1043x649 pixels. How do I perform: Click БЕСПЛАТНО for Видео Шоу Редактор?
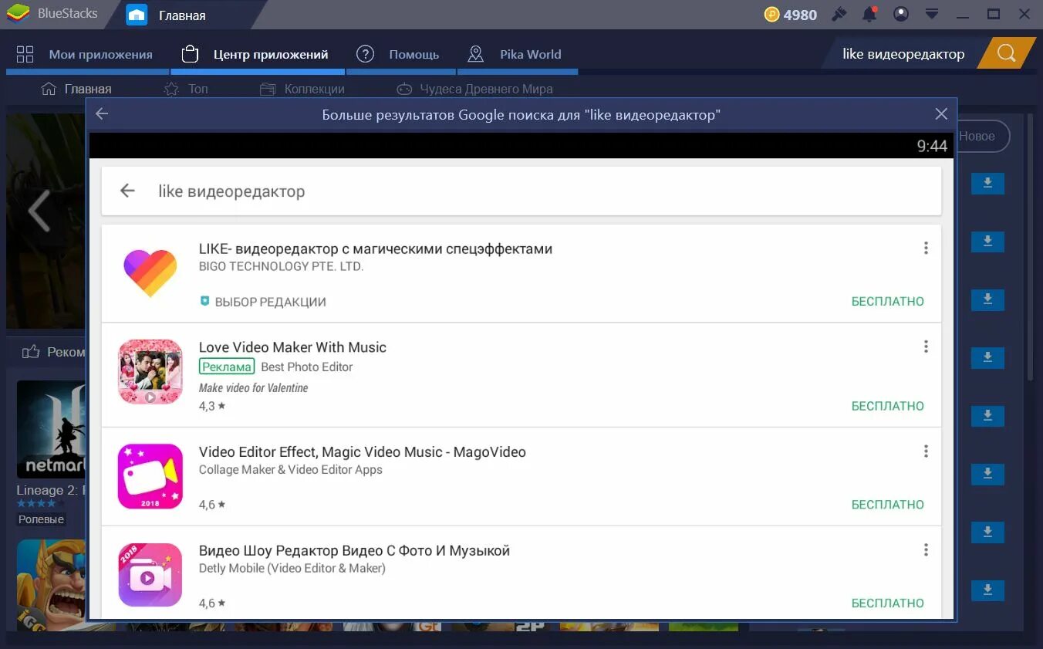[888, 603]
